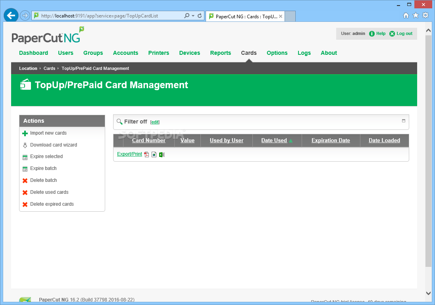Image resolution: width=435 pixels, height=305 pixels.
Task: Open the Logs tab
Action: pyautogui.click(x=304, y=53)
